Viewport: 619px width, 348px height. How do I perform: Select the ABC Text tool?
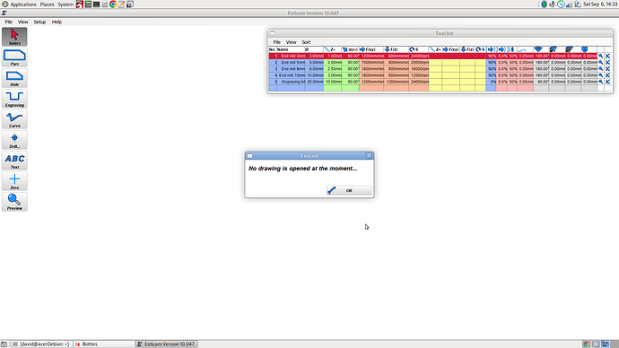coord(14,161)
